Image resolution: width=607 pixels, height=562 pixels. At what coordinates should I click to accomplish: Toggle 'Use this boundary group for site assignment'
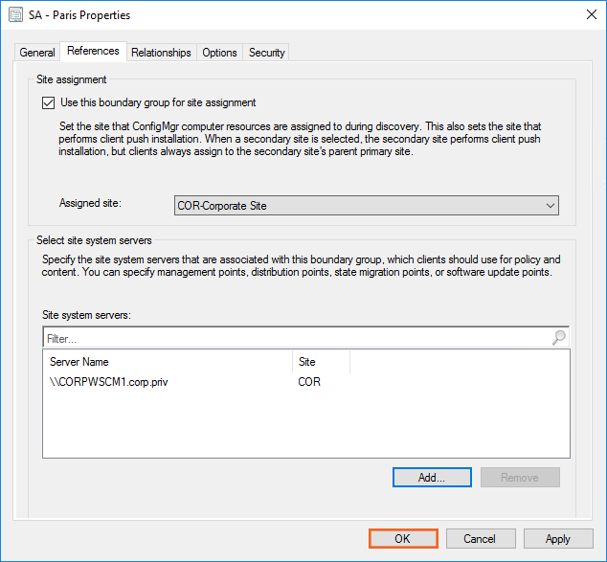tap(49, 102)
